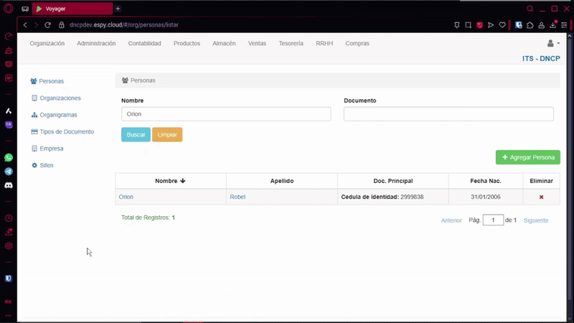Open Telegram from the sidebar

[x=9, y=172]
